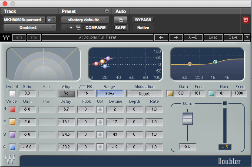Click Modulation Reset button

coord(144,94)
